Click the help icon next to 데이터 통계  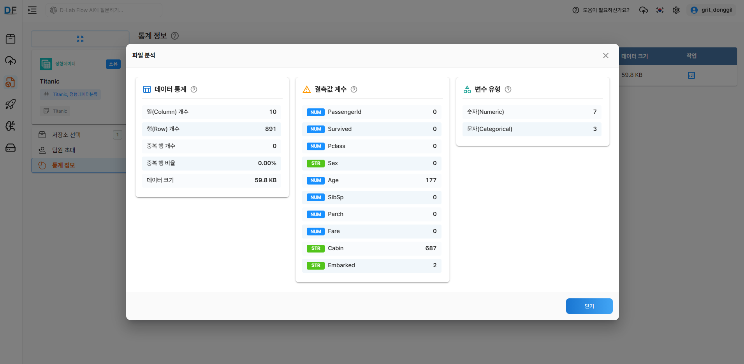[194, 89]
